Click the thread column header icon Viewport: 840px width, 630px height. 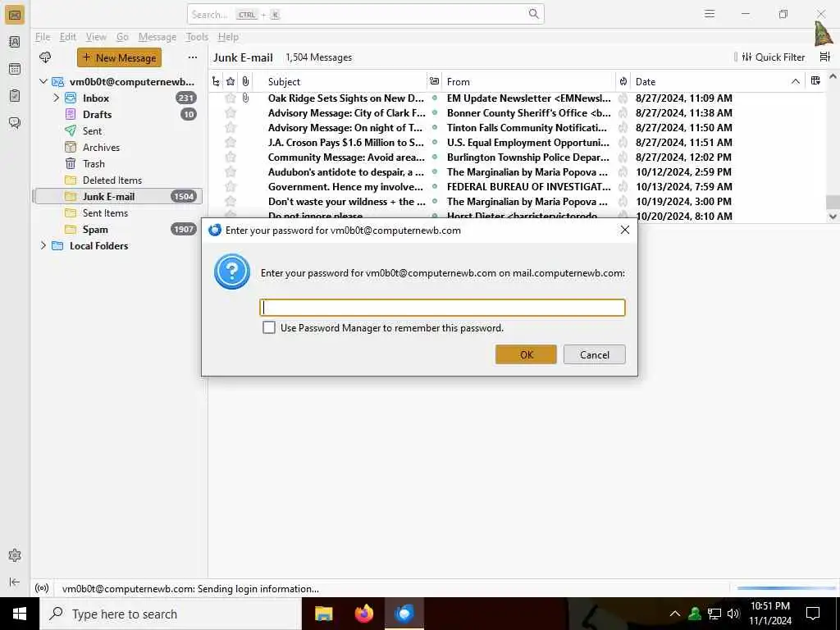coord(216,81)
